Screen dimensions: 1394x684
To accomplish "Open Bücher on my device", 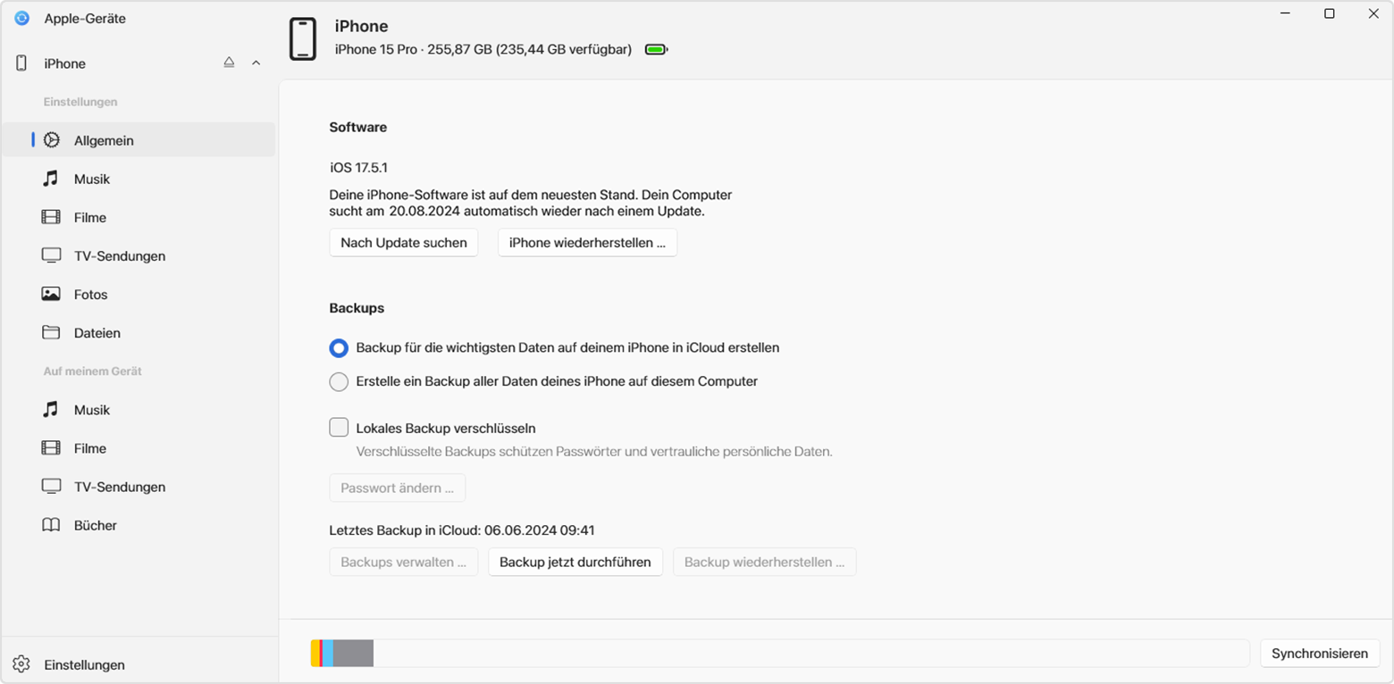I will 139,525.
